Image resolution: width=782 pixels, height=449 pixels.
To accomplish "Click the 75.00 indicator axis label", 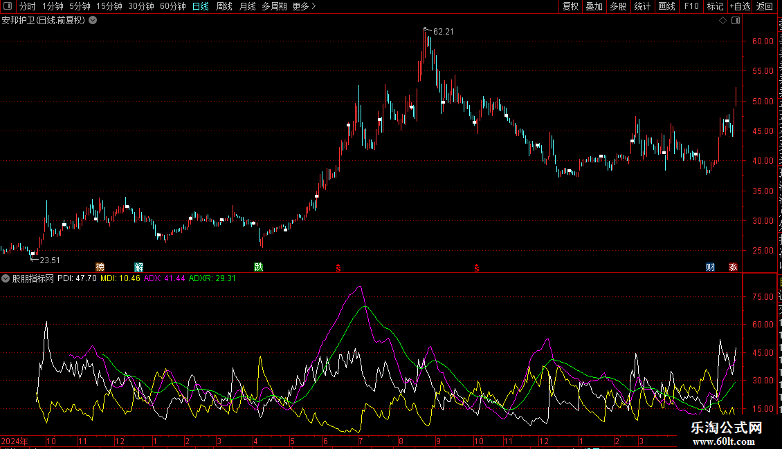I will pos(763,297).
